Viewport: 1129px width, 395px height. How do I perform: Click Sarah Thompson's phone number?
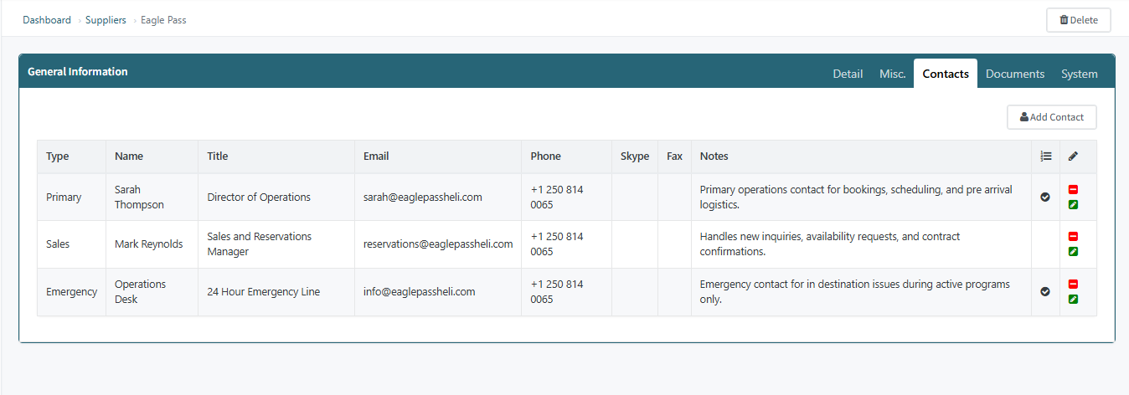557,197
